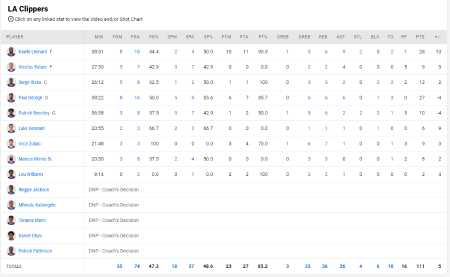
Task: Click Reggie Jackson's player headshot
Action: [11, 189]
